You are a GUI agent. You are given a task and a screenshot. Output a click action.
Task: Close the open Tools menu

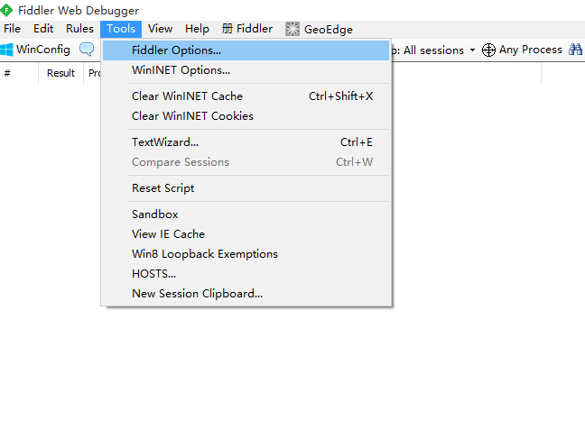tap(121, 29)
